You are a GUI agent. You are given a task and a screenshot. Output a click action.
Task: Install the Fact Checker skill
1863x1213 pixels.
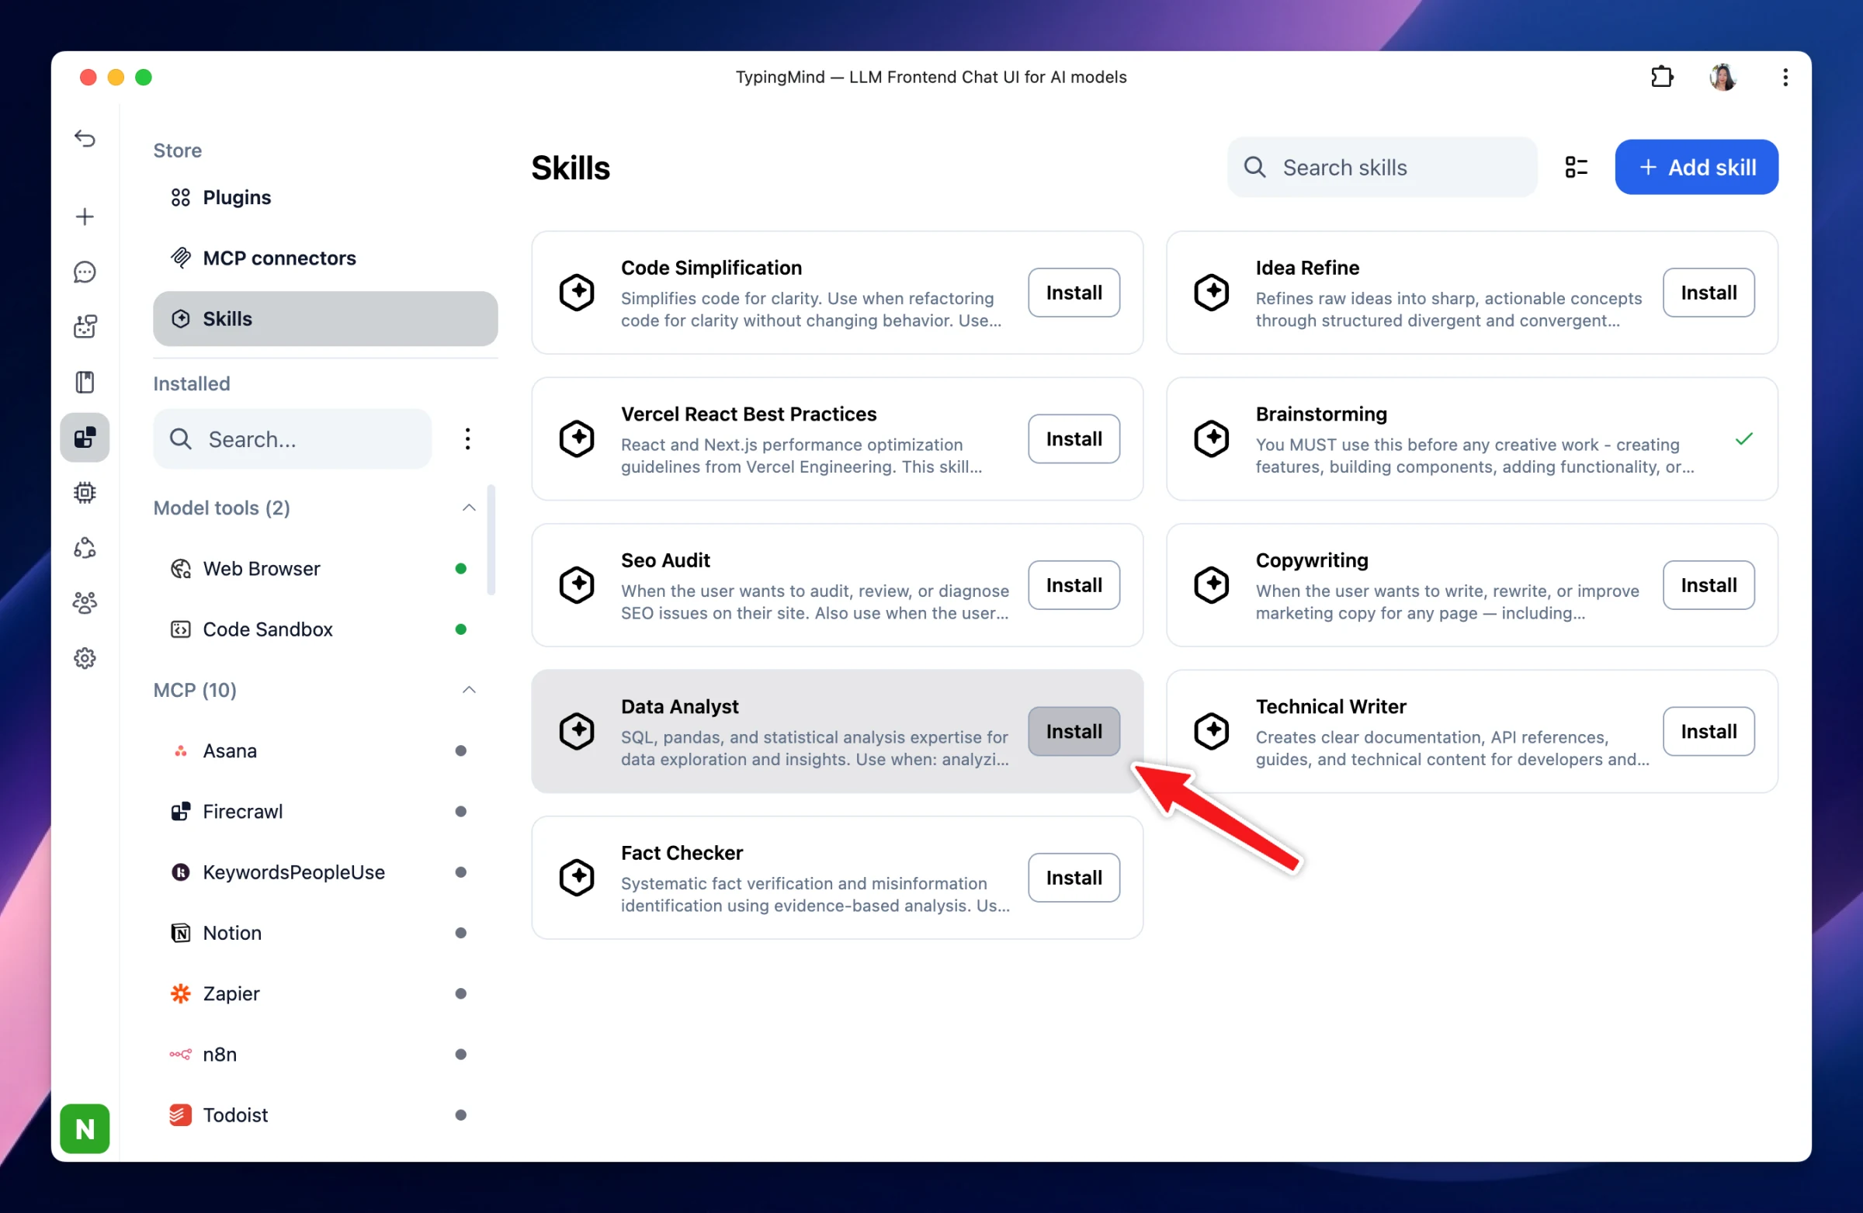[1074, 877]
